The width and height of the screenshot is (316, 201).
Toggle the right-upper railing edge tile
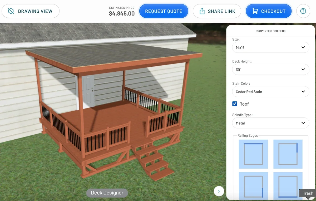coord(288,154)
